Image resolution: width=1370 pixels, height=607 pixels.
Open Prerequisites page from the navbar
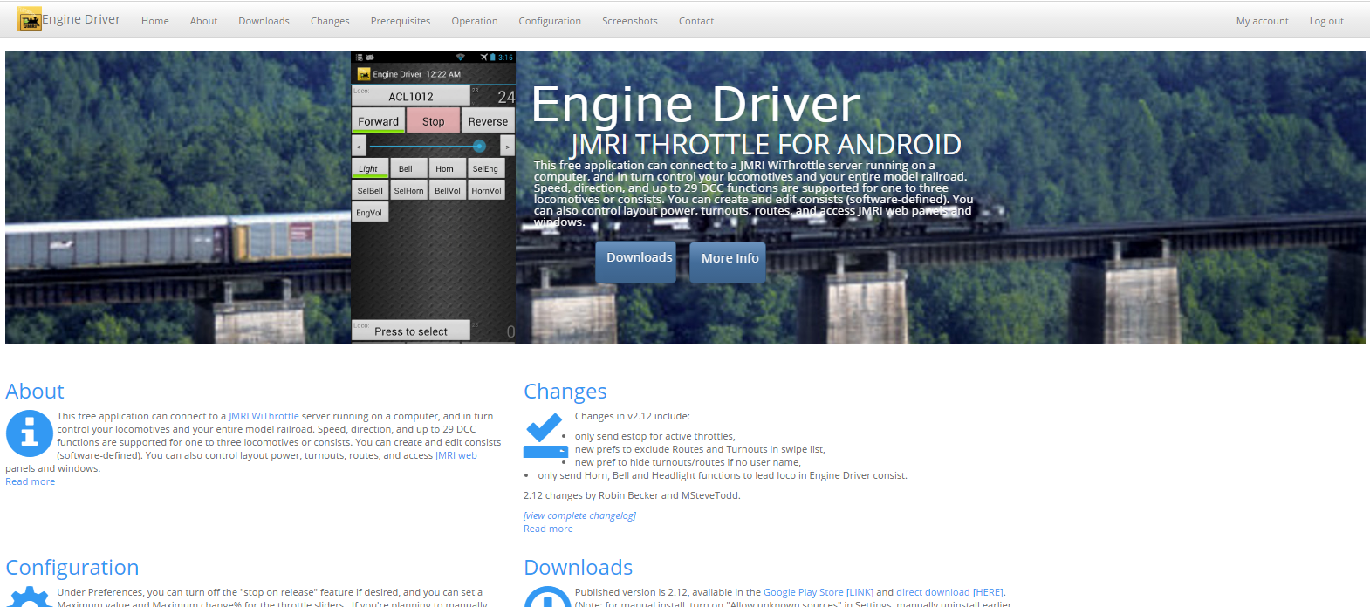(401, 21)
